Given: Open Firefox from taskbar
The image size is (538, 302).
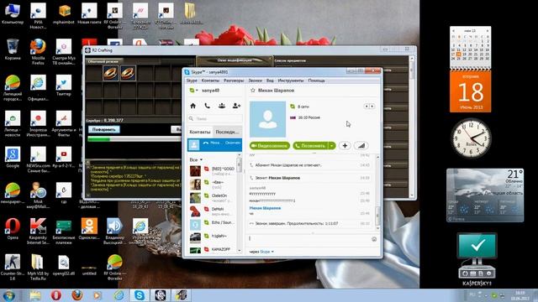Looking at the screenshot, I should tap(77, 295).
